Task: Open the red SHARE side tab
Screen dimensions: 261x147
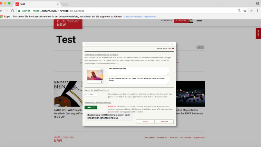Action: pos(258,33)
